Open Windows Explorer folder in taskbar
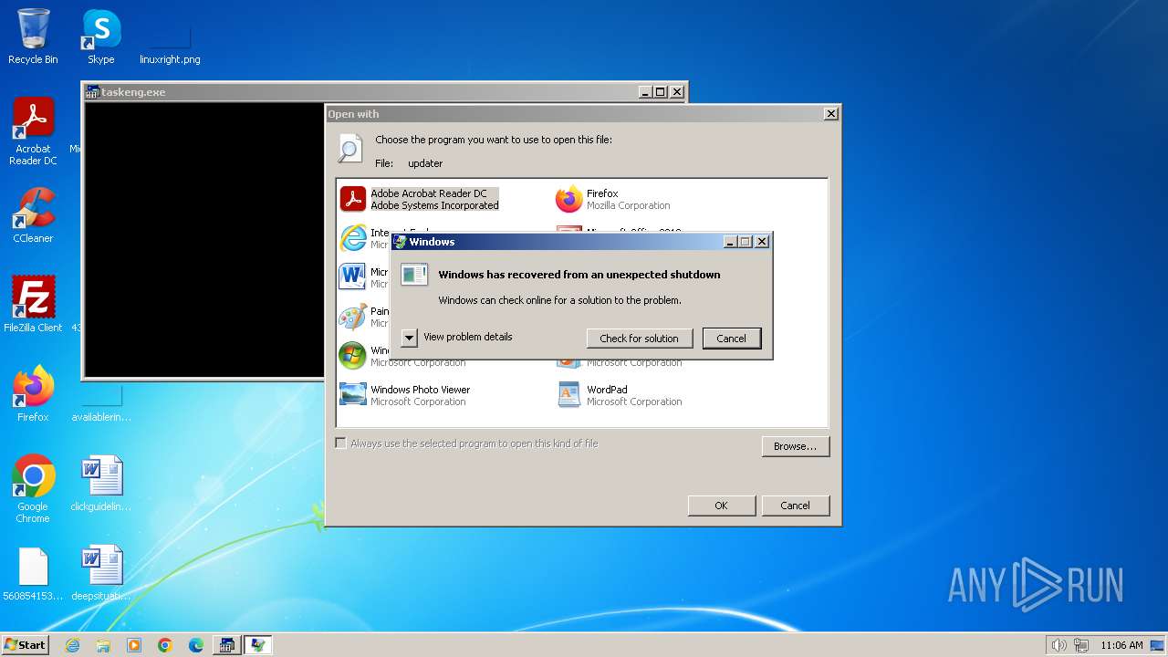 (103, 645)
